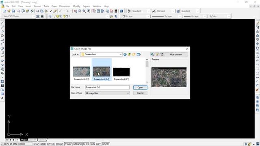Open the Files of type dropdown
This screenshot has width=260, height=146.
pyautogui.click(x=107, y=93)
